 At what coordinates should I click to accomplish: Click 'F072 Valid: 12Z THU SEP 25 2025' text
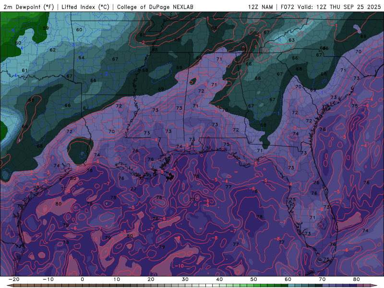click(331, 7)
